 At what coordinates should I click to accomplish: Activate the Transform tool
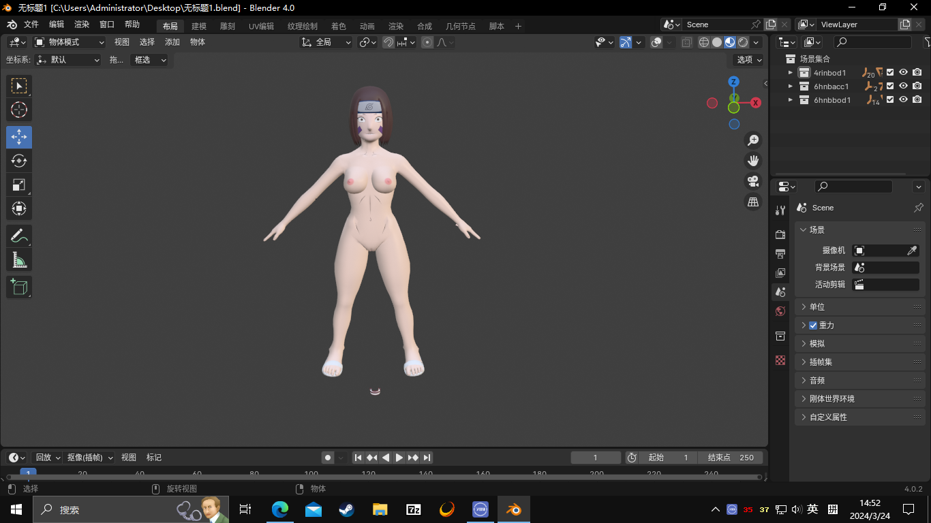19,208
